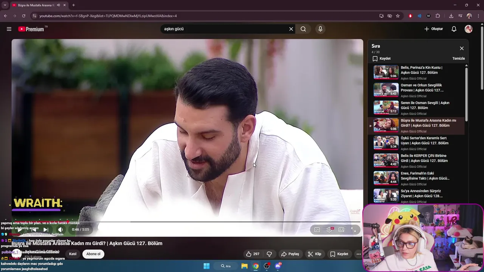
Task: Dislike the video
Action: [x=270, y=254]
